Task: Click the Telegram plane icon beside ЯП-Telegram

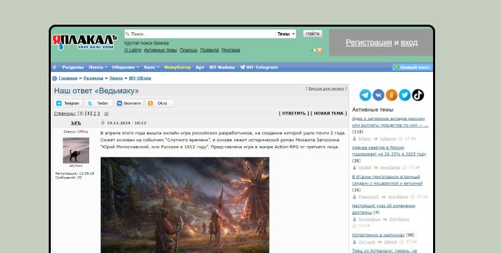Action: [242, 67]
